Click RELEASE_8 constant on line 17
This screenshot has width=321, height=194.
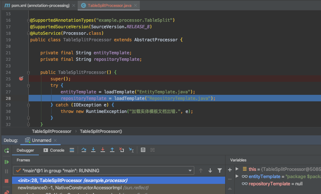[x=138, y=27]
